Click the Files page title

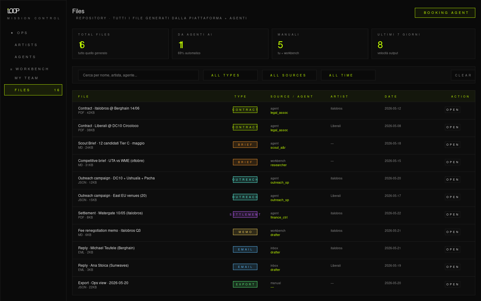pos(78,11)
